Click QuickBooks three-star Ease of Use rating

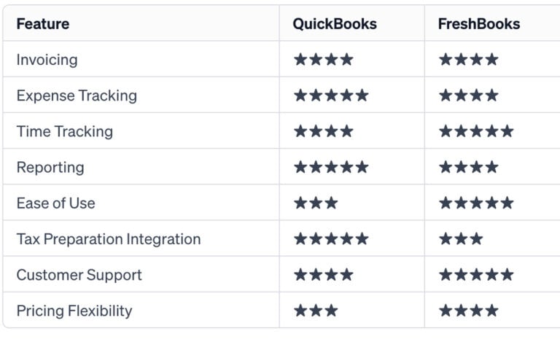click(316, 203)
